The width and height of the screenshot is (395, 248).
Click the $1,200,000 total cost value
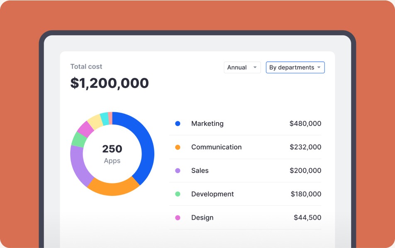pos(110,83)
